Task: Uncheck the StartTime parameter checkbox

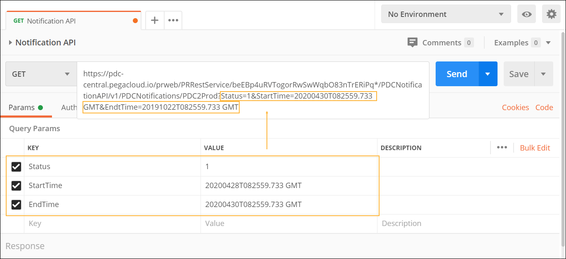Action: click(x=16, y=186)
